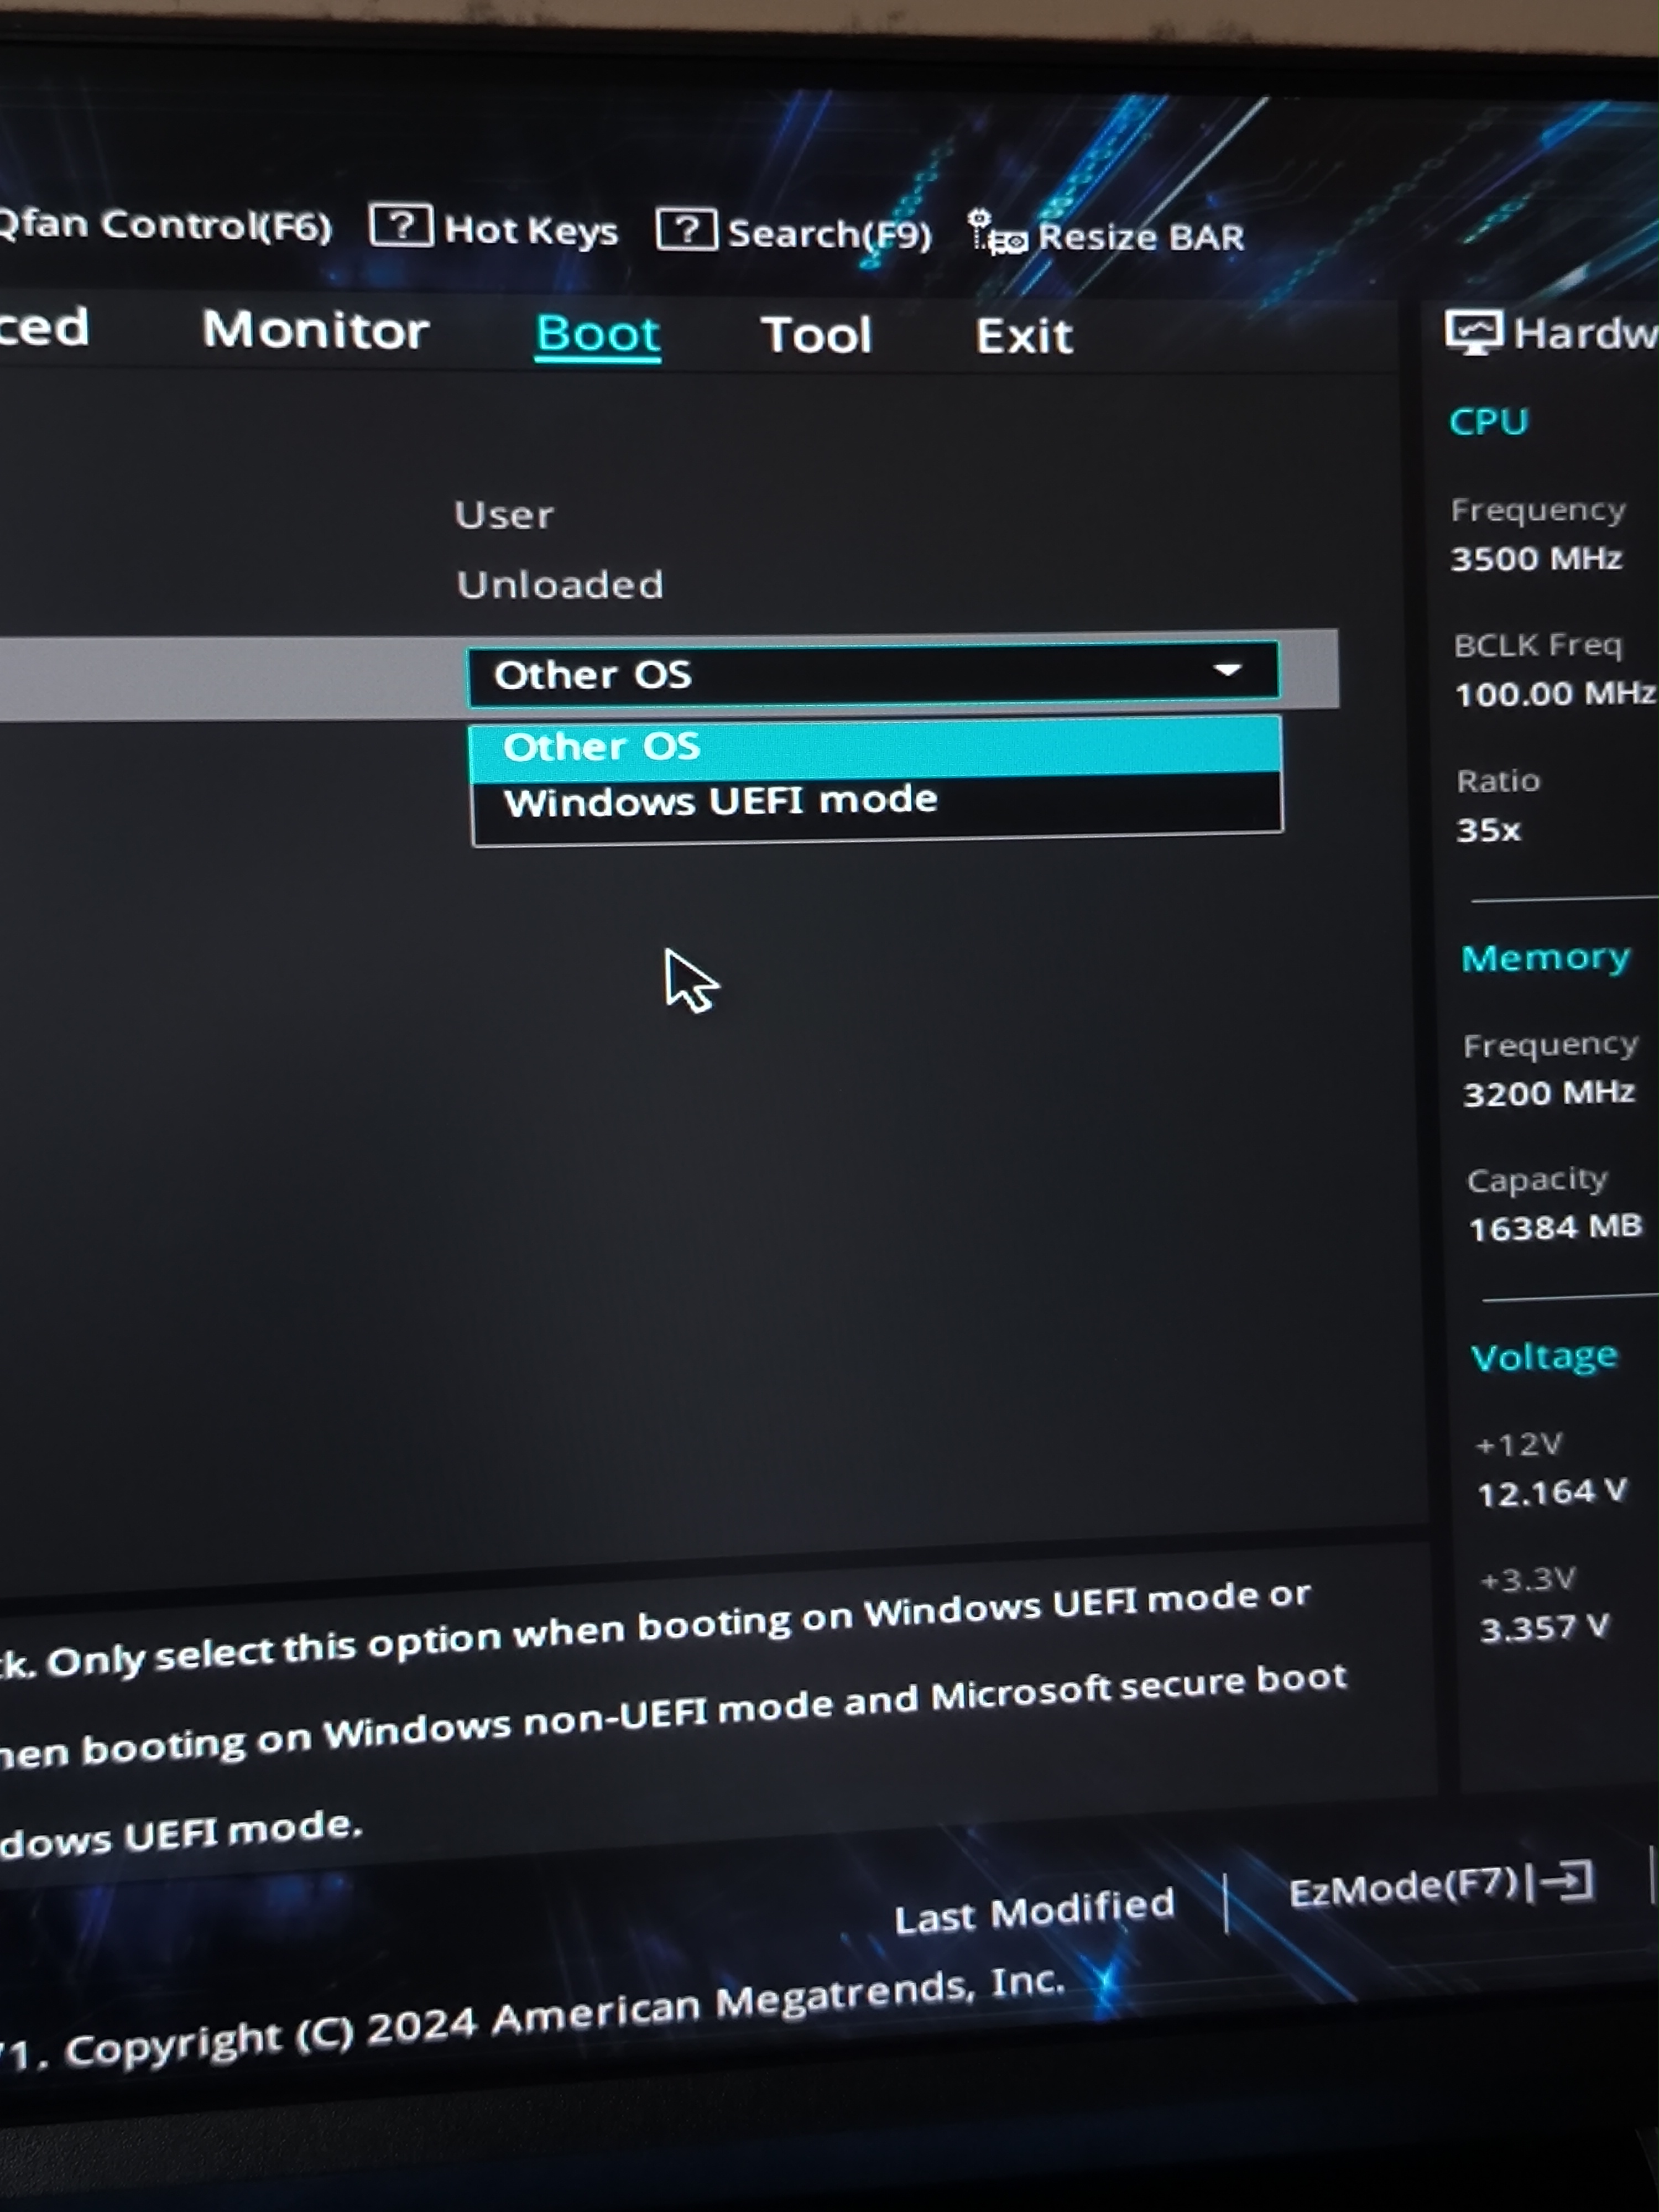Click the Advanced tab partial label
Screen dimensions: 1659x2212
click(45, 327)
